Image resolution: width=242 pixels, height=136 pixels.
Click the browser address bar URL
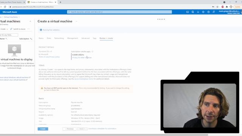pyautogui.click(x=33, y=7)
